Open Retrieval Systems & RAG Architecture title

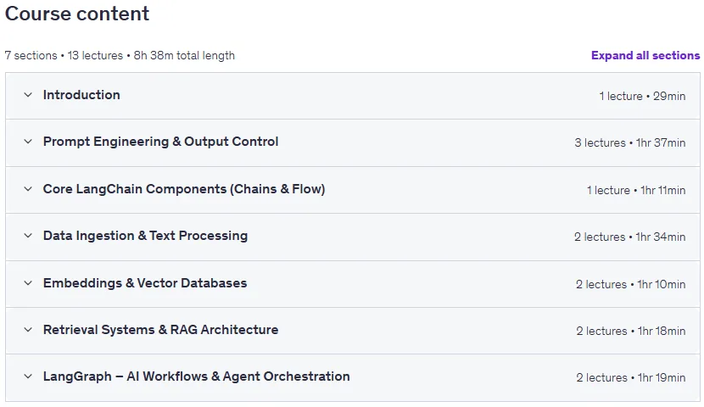(x=161, y=330)
